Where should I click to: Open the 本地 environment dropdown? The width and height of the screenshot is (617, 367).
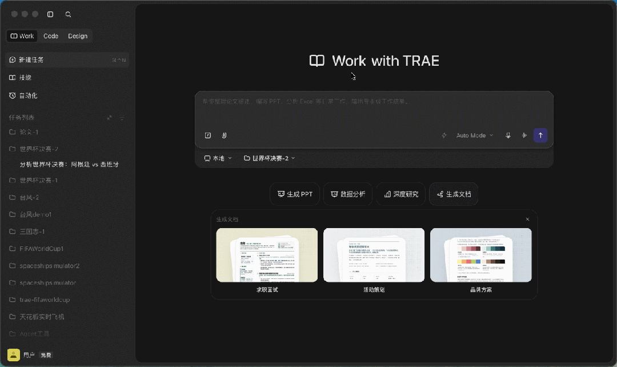pos(218,158)
